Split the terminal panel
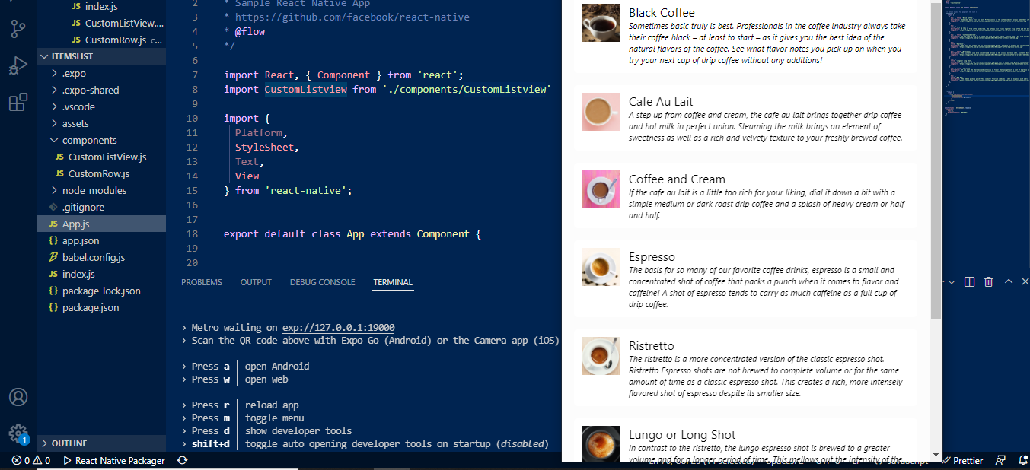The image size is (1030, 470). click(969, 282)
